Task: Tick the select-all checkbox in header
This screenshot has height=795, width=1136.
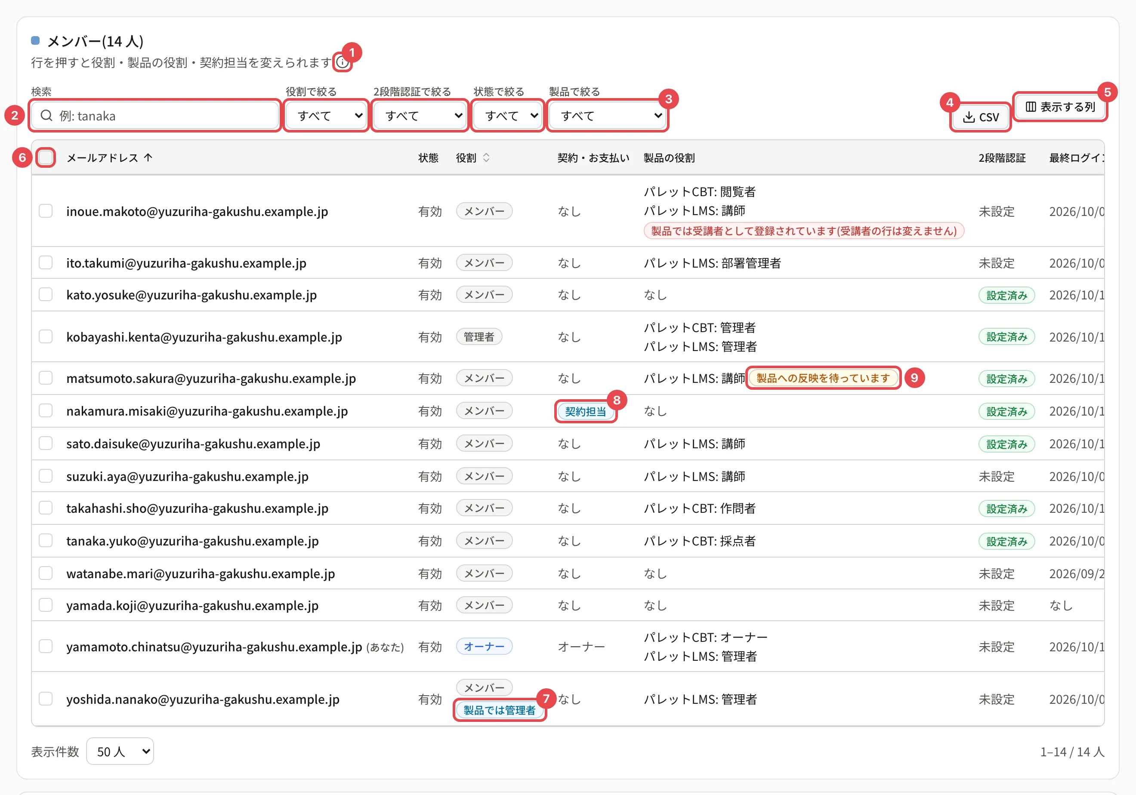Action: click(46, 158)
